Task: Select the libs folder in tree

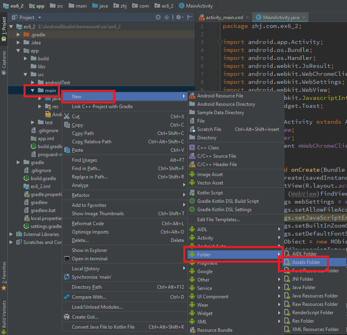Action: tap(38, 67)
